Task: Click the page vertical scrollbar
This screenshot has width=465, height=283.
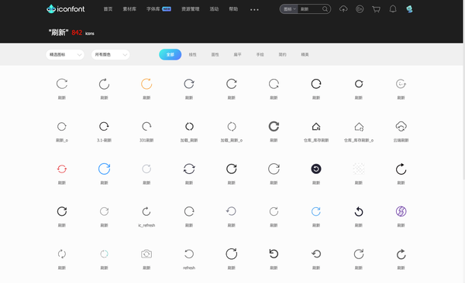Action: (x=463, y=89)
